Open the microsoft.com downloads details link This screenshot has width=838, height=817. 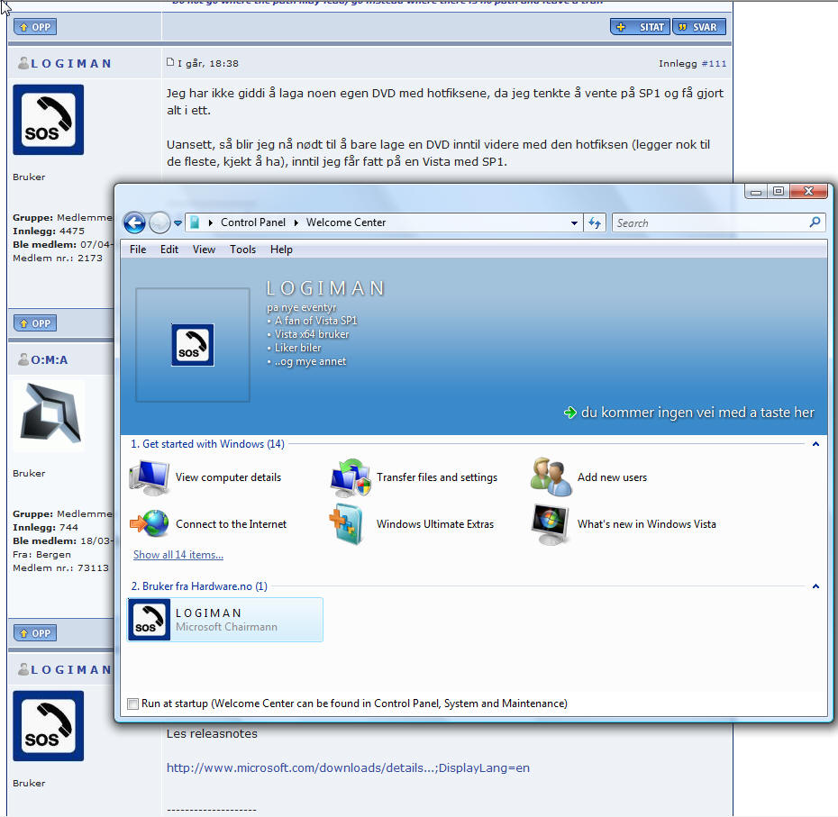click(x=348, y=767)
